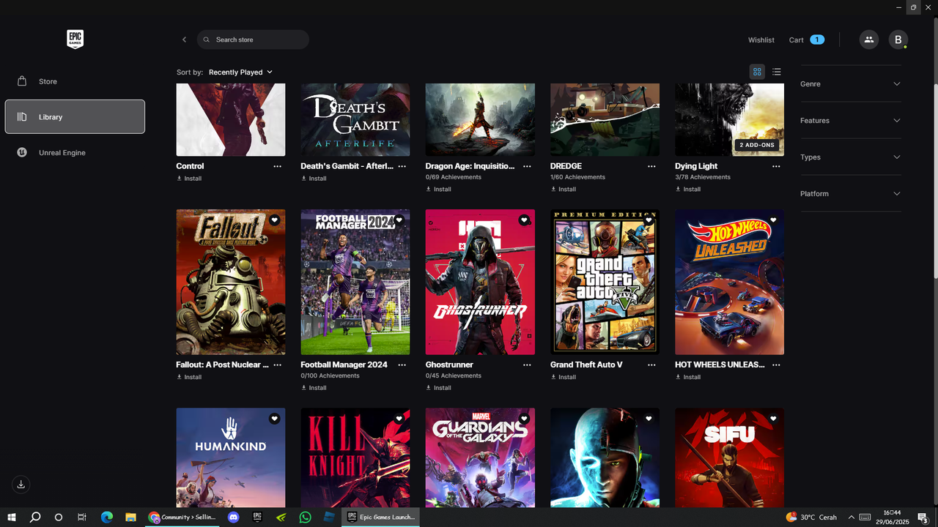Open the downloads icon in sidebar
This screenshot has height=527, width=938.
pos(21,485)
